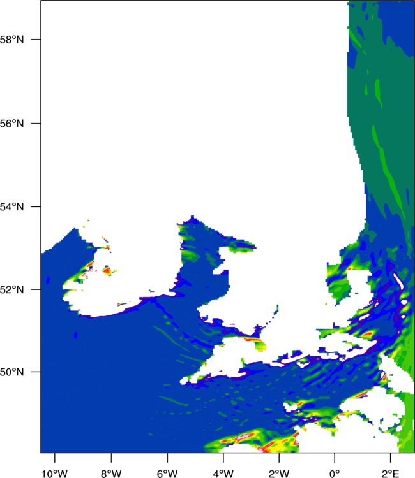Click the 56°N latitude label

tap(11, 124)
